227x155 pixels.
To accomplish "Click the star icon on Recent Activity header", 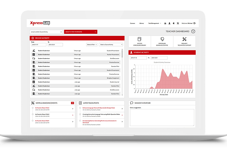I will (33, 38).
